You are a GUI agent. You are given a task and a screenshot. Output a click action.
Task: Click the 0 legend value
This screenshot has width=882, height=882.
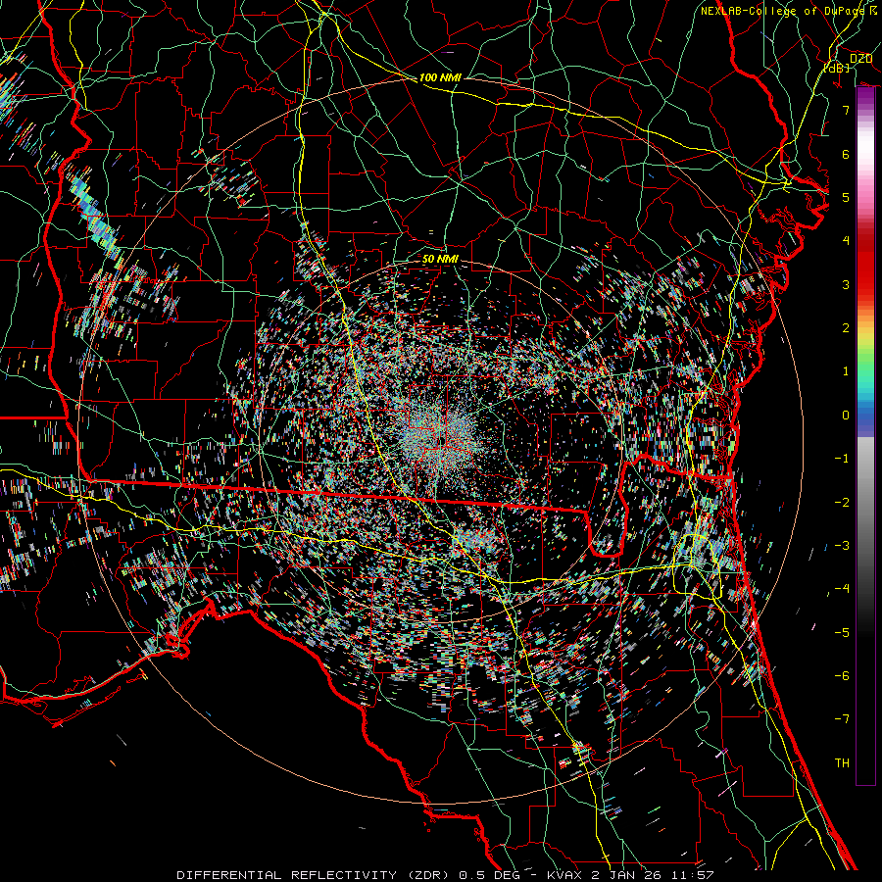[x=846, y=416]
